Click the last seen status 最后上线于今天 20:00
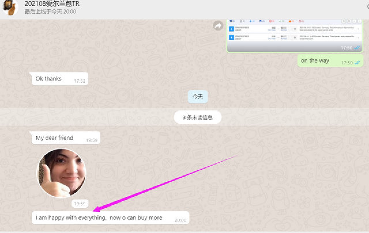Screen dimensions: 369x233 (x=50, y=12)
